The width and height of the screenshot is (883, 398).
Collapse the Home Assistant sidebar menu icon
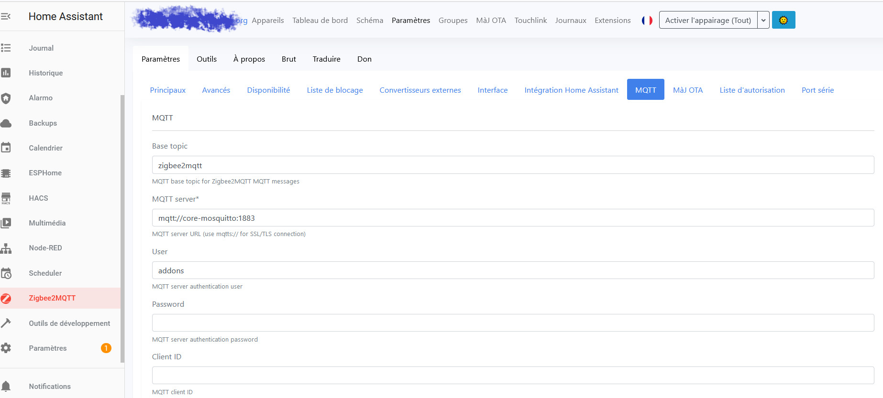(x=6, y=16)
